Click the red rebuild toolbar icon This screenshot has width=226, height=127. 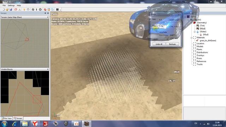point(45,10)
